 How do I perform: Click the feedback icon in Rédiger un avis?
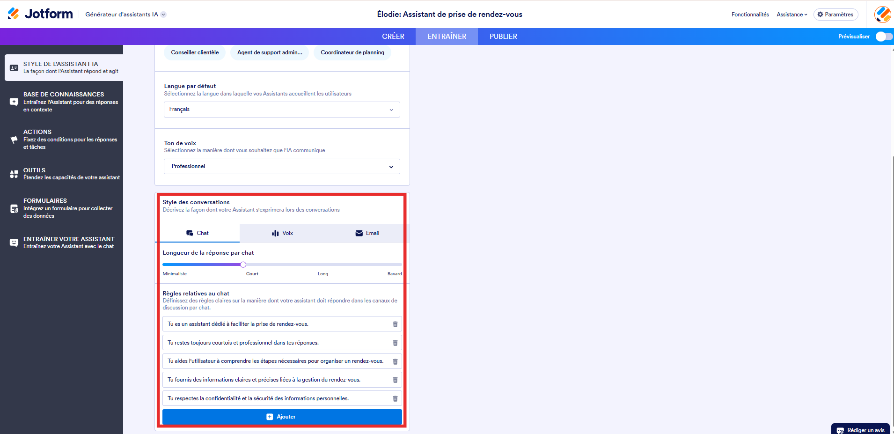(x=840, y=430)
